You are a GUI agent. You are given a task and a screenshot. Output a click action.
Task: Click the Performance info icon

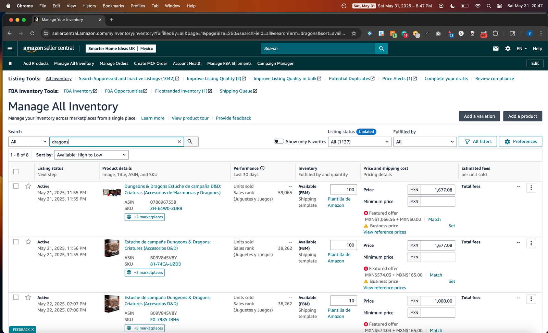click(262, 168)
